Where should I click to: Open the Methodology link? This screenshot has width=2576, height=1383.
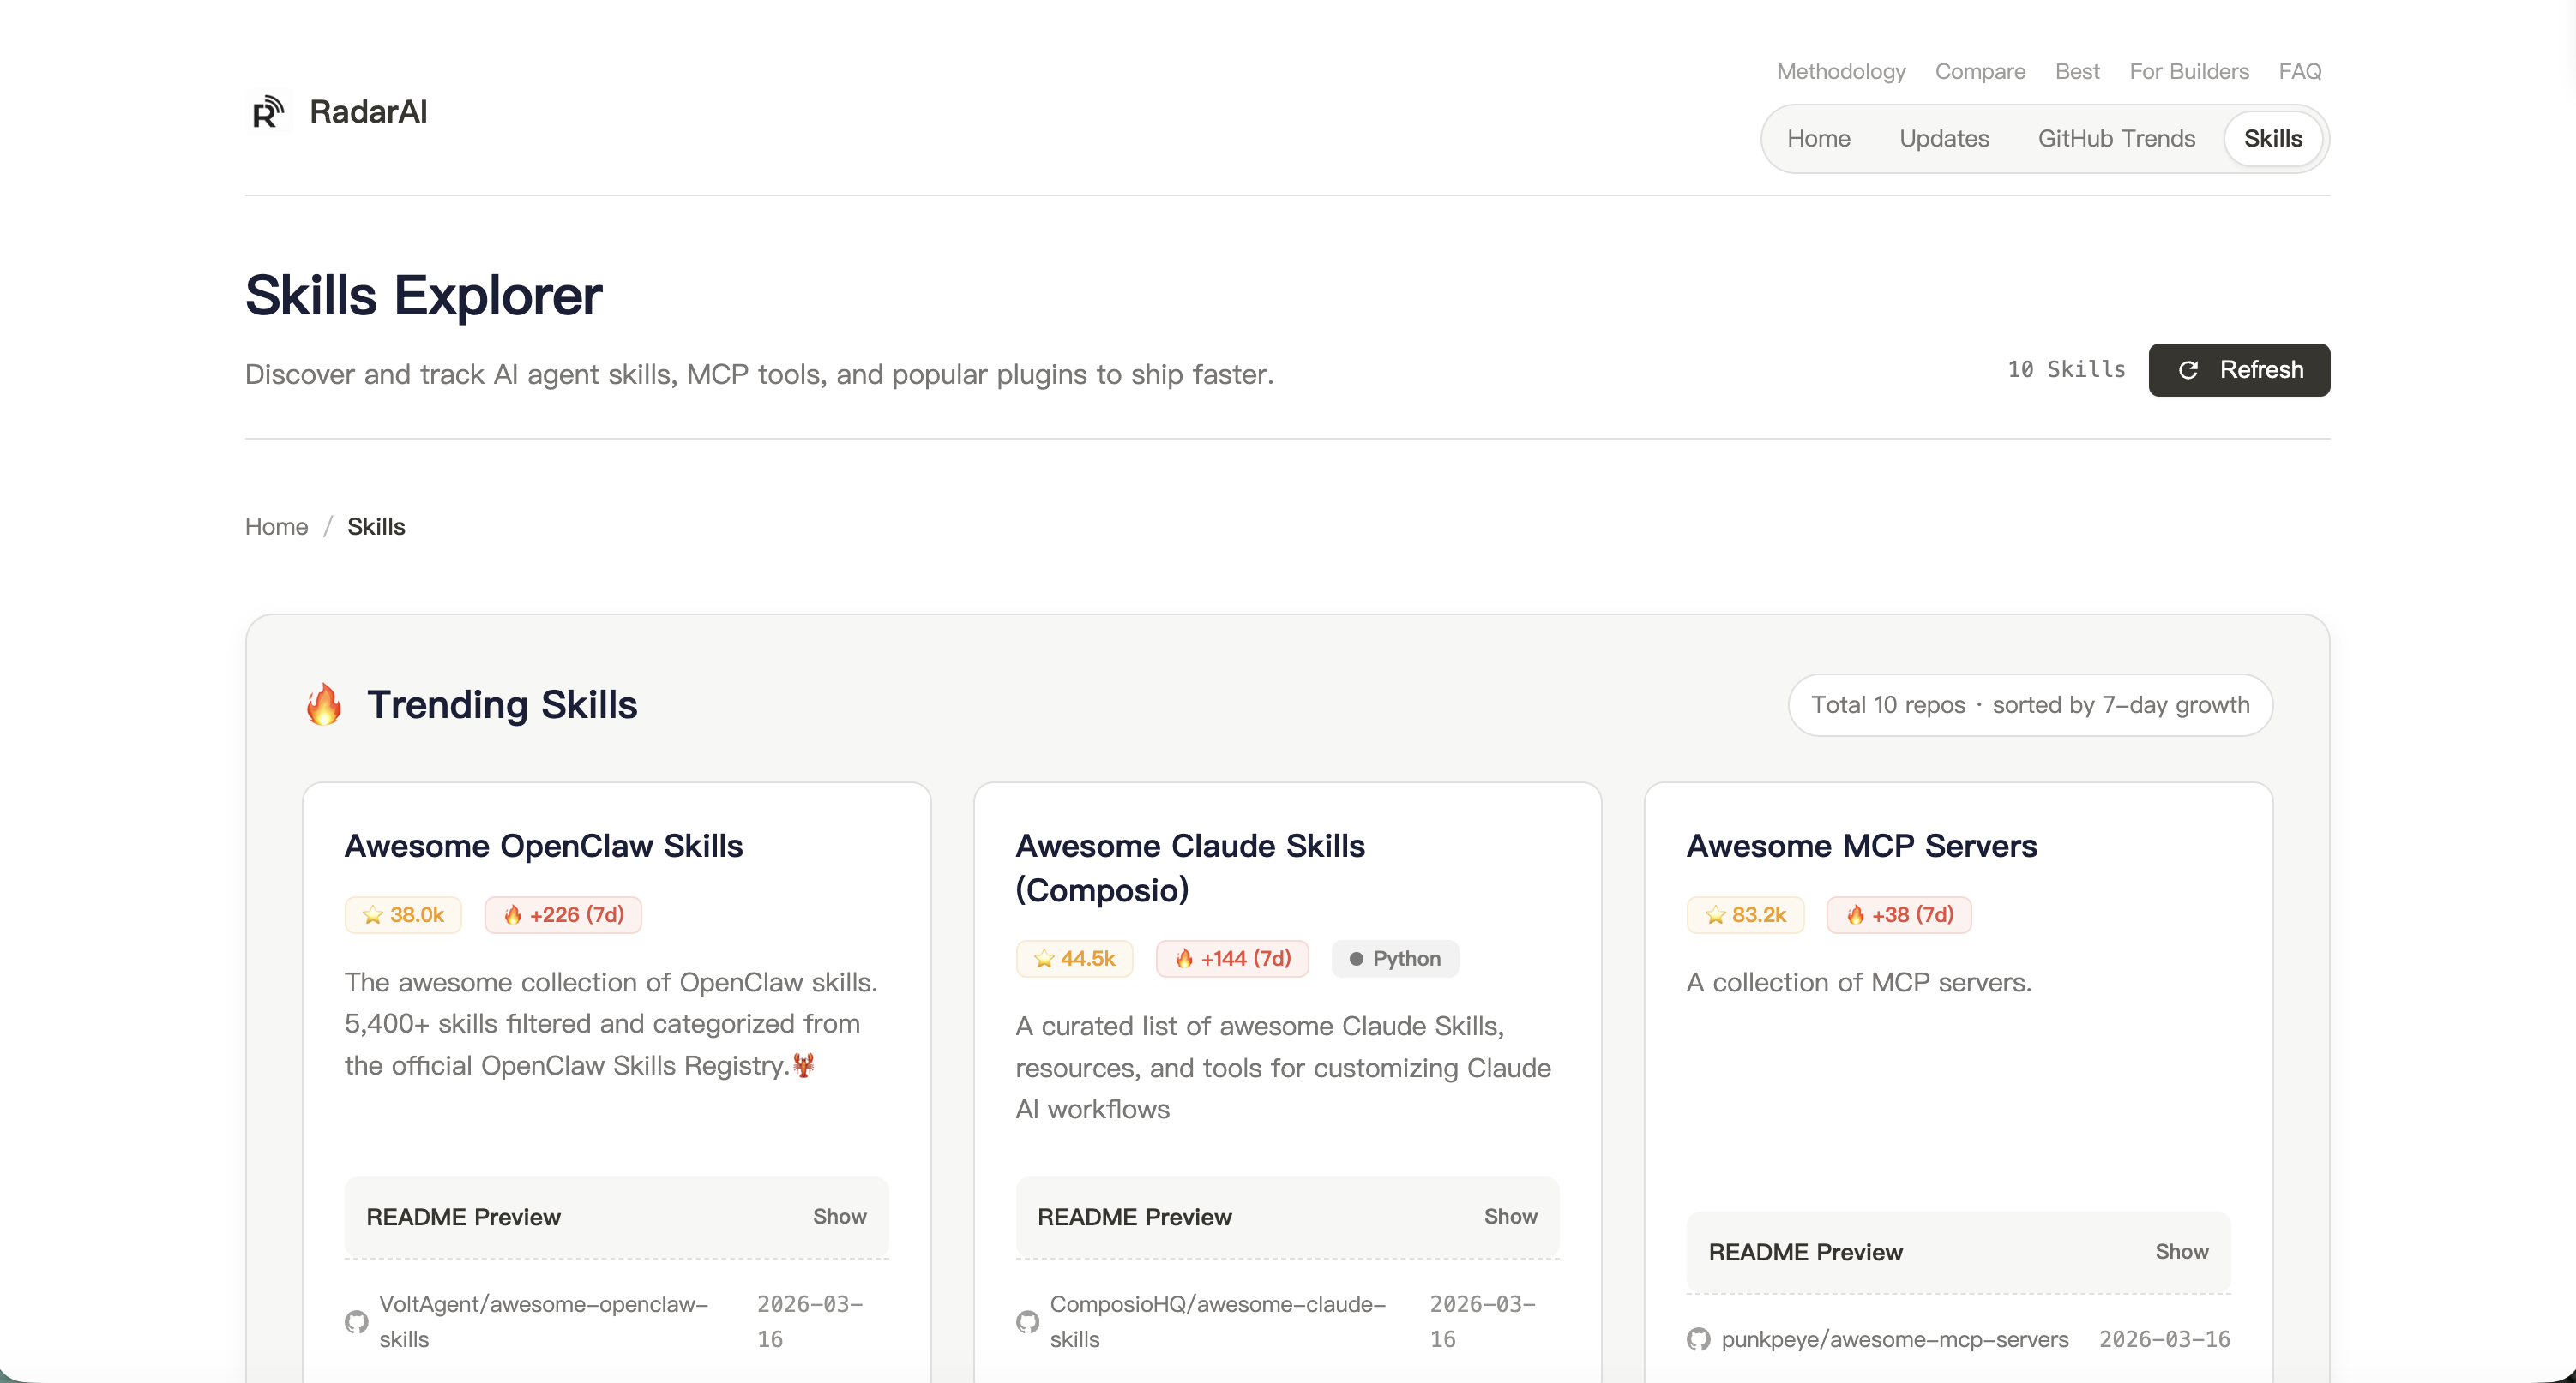click(x=1840, y=71)
